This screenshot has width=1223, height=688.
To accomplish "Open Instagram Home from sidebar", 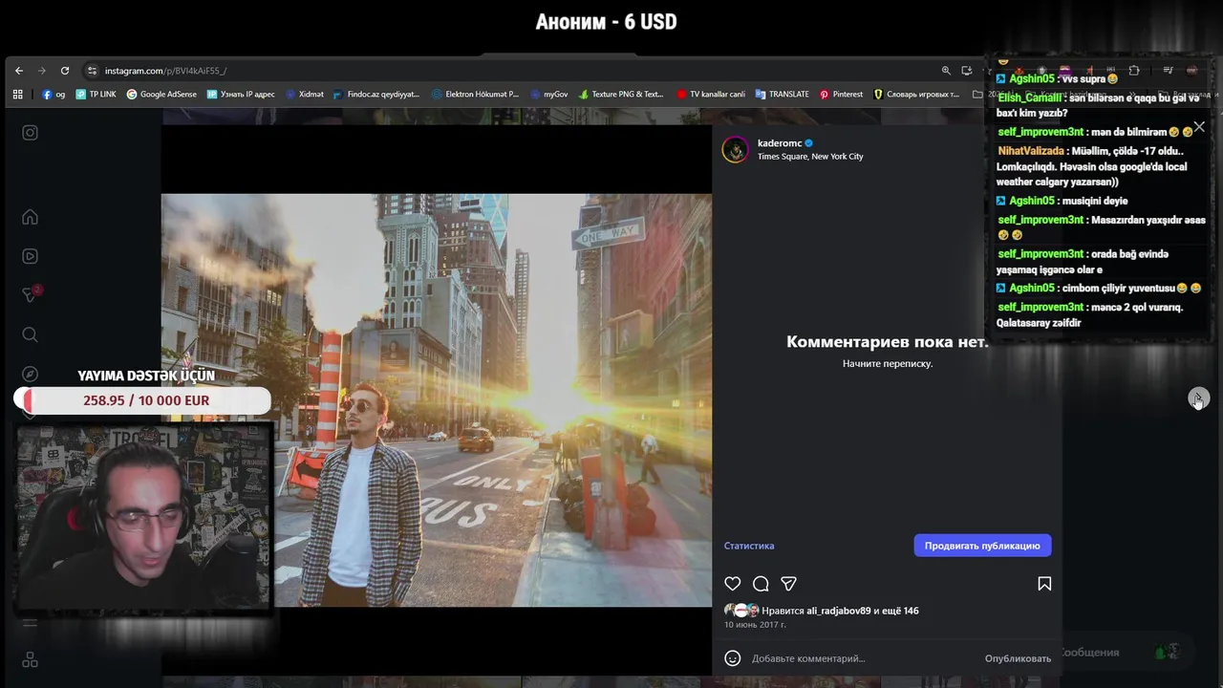I will pyautogui.click(x=30, y=217).
